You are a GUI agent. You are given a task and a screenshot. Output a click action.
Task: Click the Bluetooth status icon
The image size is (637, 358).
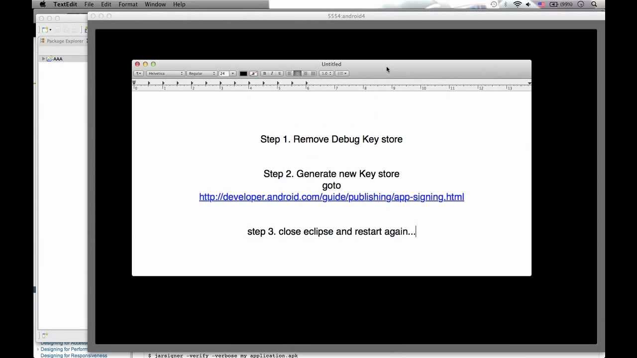coord(506,4)
